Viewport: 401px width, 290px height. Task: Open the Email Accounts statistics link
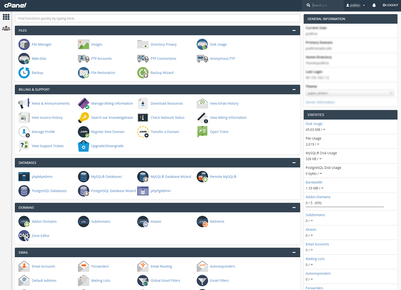[317, 244]
